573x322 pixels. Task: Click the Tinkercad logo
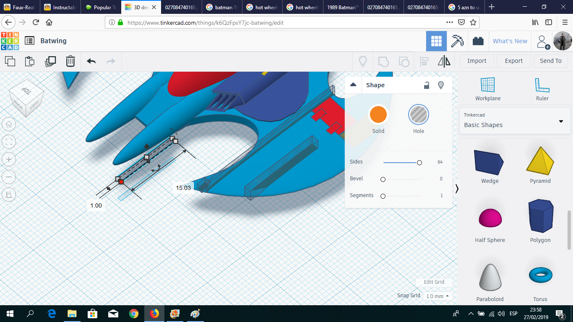pyautogui.click(x=10, y=41)
